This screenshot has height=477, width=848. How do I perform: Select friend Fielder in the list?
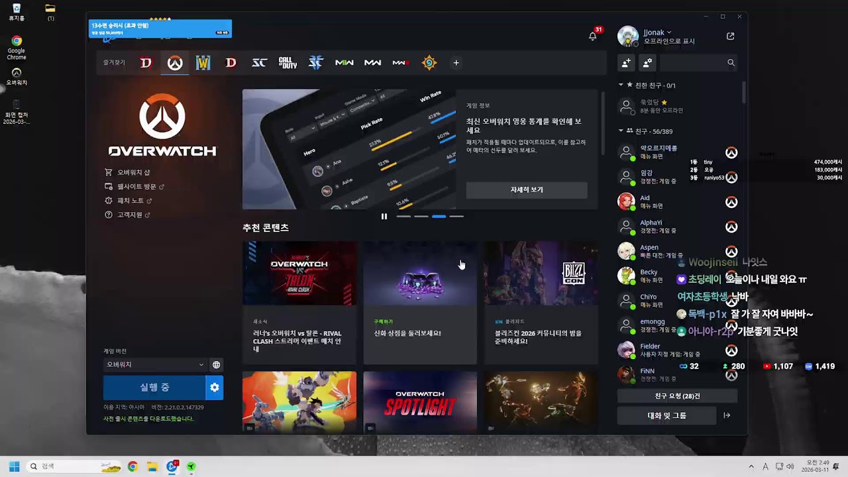(x=678, y=350)
